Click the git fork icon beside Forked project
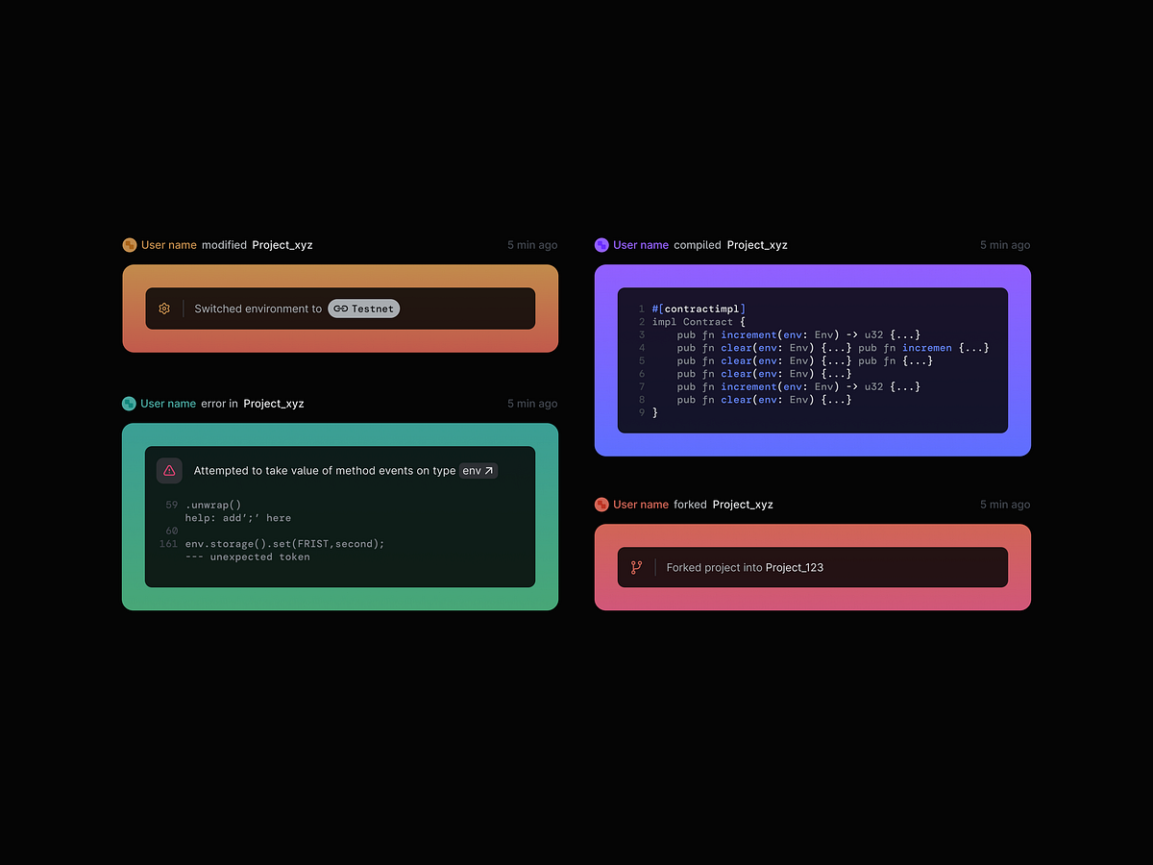Viewport: 1153px width, 865px height. coord(636,567)
